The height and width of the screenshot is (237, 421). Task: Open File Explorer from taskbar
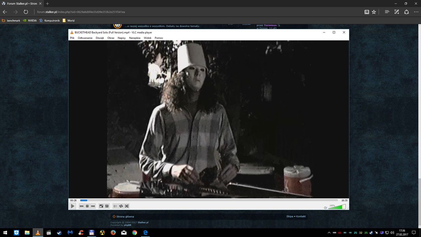[x=27, y=232]
